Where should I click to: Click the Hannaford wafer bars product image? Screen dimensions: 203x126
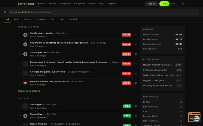click(25, 83)
